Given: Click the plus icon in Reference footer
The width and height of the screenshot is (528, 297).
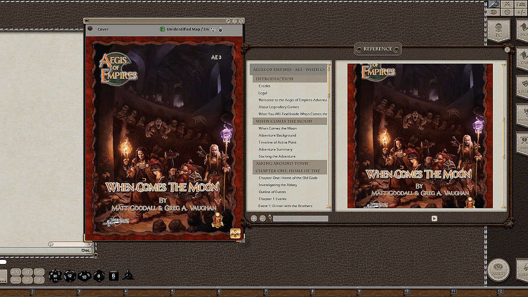Looking at the screenshot, I should click(x=254, y=219).
